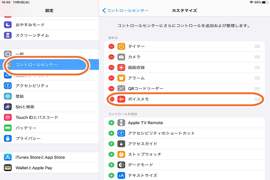Viewport: 270px width, 180px height.
Task: Open Siriと検索 settings
Action: pyautogui.click(x=49, y=107)
